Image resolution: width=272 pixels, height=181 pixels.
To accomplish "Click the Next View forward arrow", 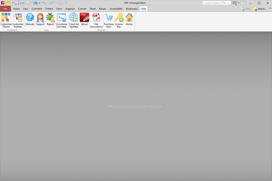I will [66, 3].
